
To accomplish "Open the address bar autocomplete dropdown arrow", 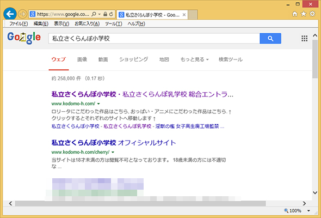I will 100,14.
